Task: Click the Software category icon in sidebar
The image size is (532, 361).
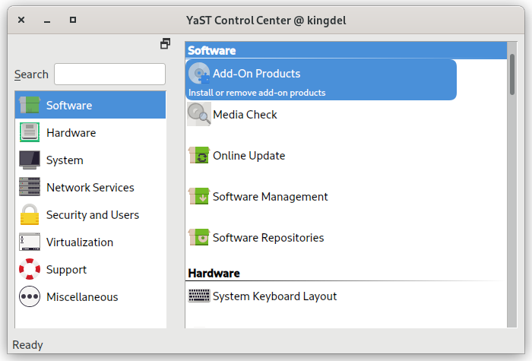Action: pos(30,105)
